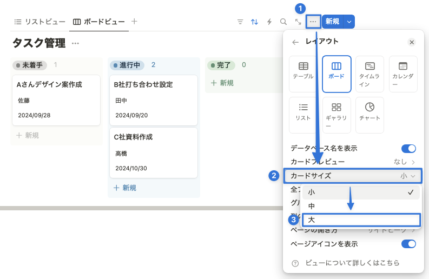
Task: Open the filter icon in toolbar
Action: point(240,22)
